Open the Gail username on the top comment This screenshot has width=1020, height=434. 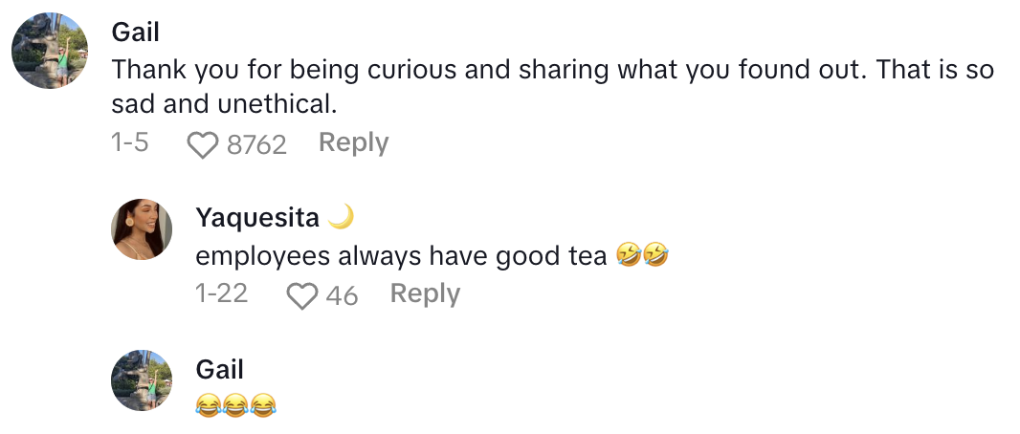[x=136, y=33]
